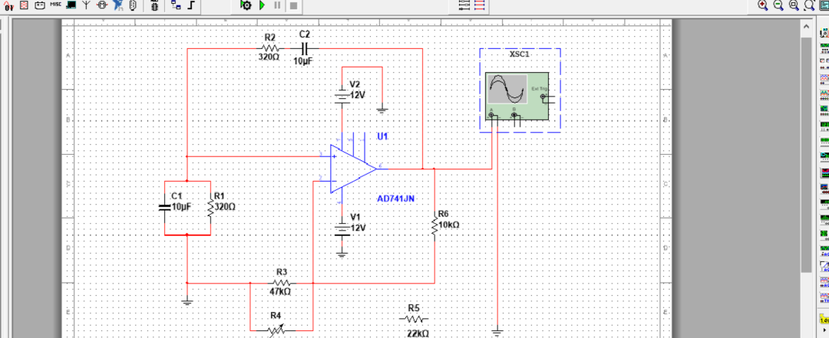
Task: Open interactive simulation settings gear
Action: tap(246, 5)
